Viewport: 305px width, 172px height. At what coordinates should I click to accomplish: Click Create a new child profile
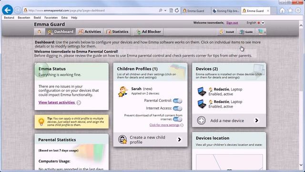click(x=151, y=140)
